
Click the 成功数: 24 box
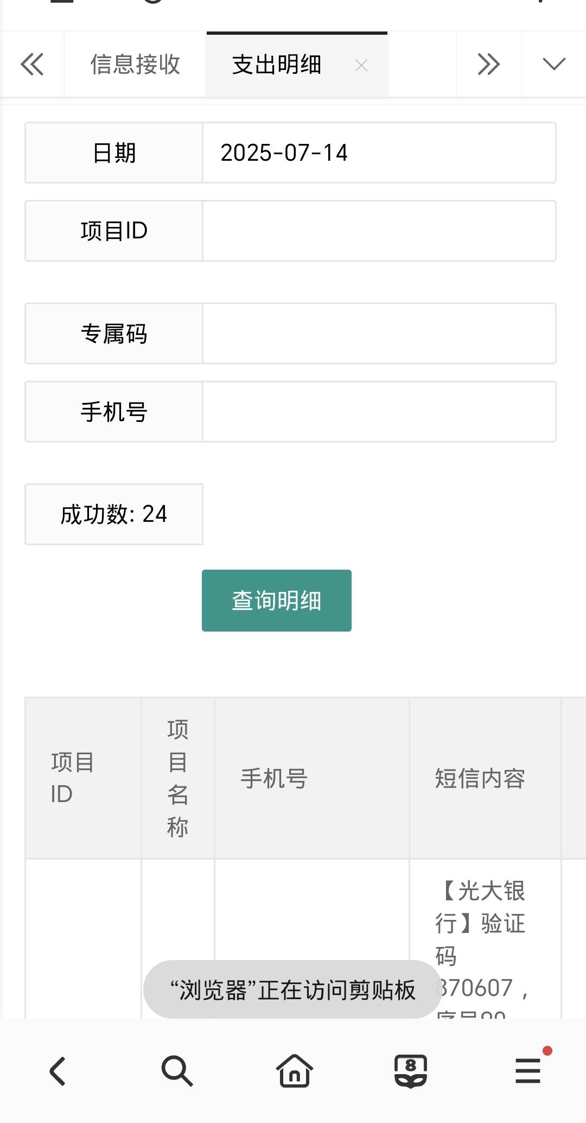coord(114,514)
